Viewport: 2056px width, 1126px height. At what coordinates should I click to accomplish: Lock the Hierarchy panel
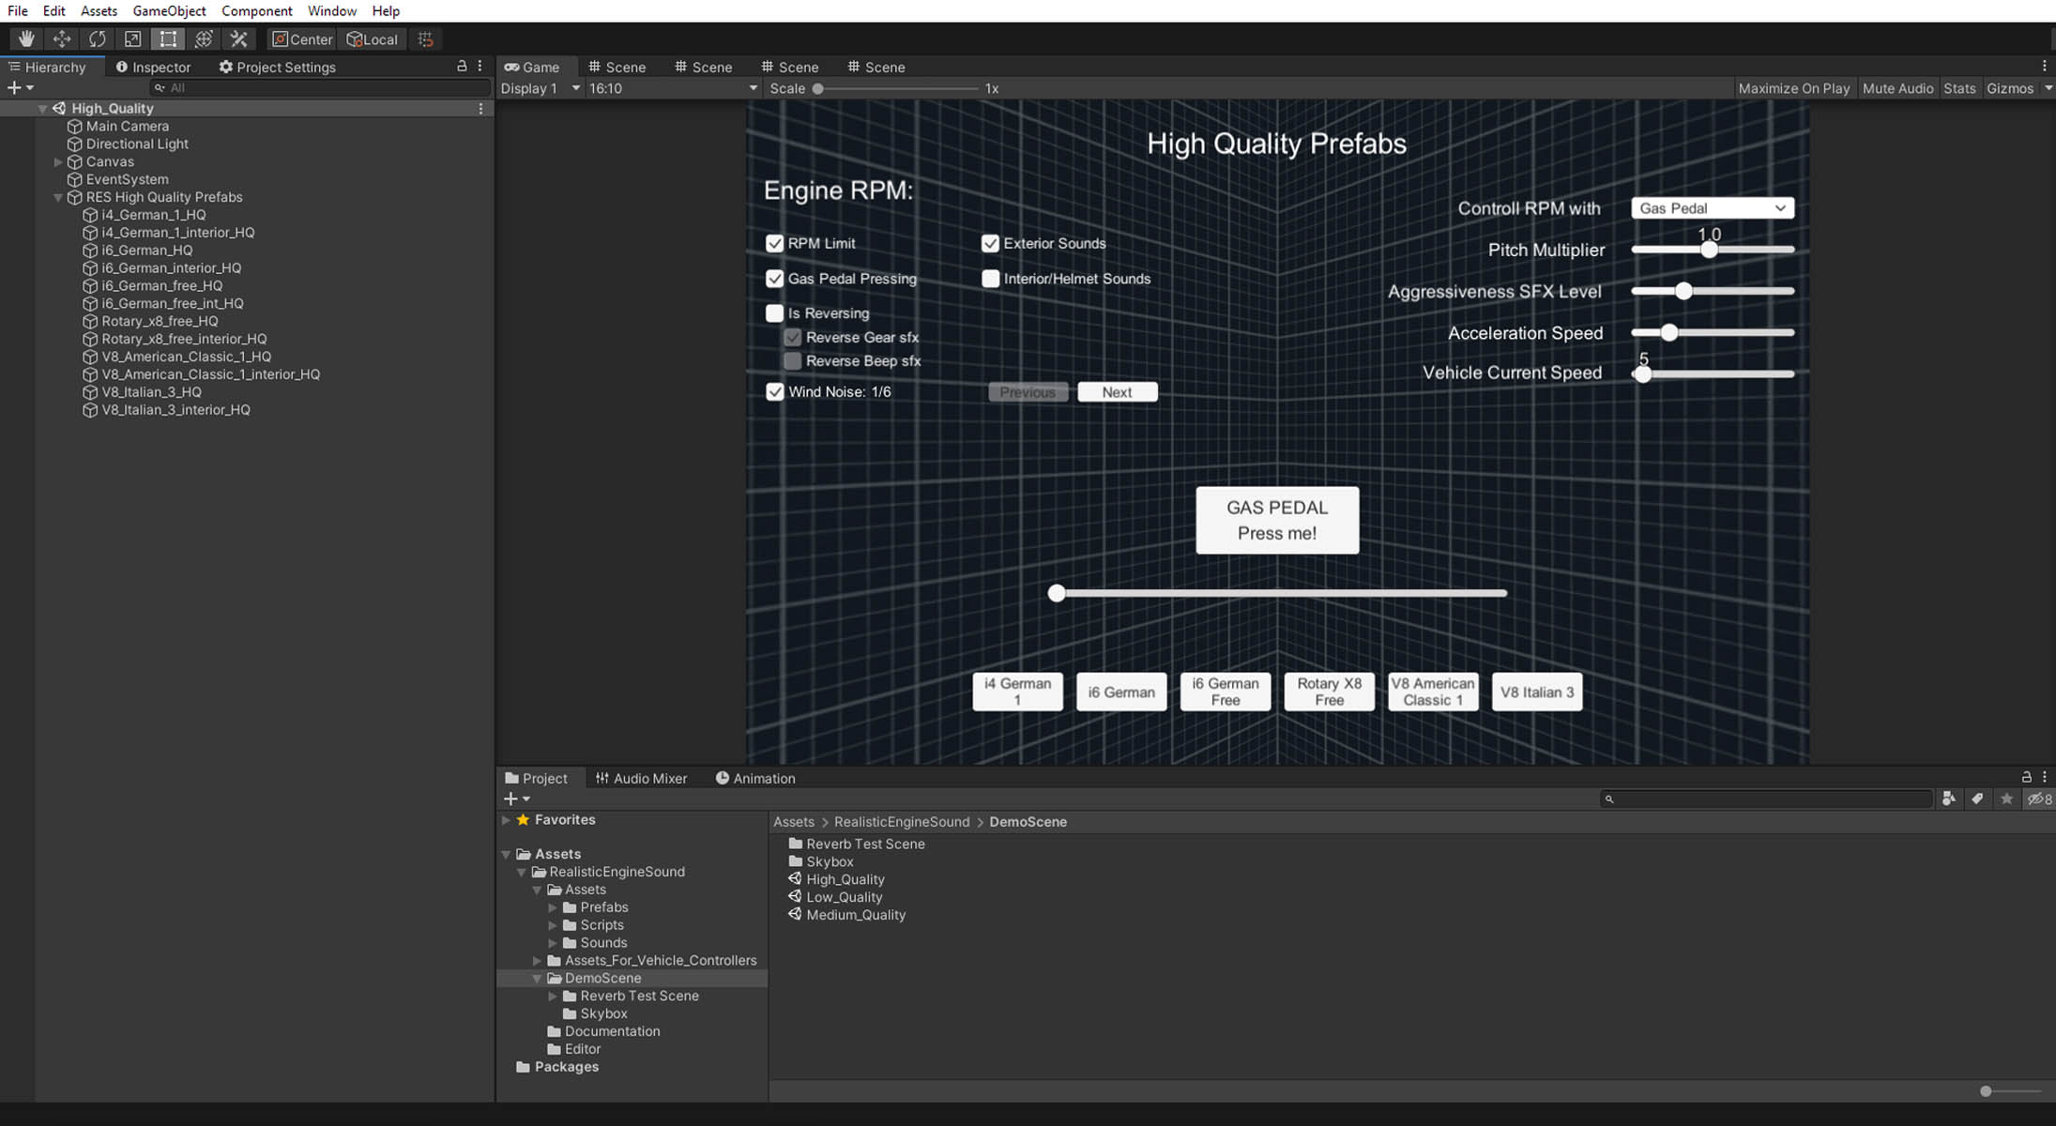[x=461, y=67]
